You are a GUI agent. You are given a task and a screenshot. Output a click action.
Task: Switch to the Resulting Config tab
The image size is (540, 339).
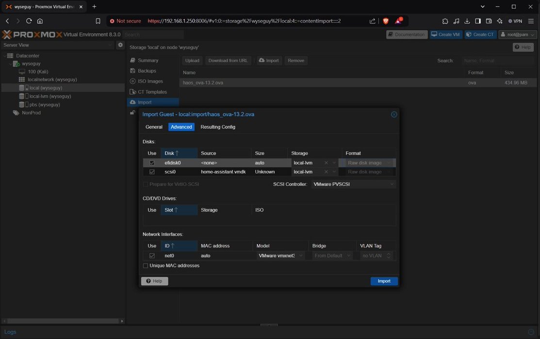[218, 127]
